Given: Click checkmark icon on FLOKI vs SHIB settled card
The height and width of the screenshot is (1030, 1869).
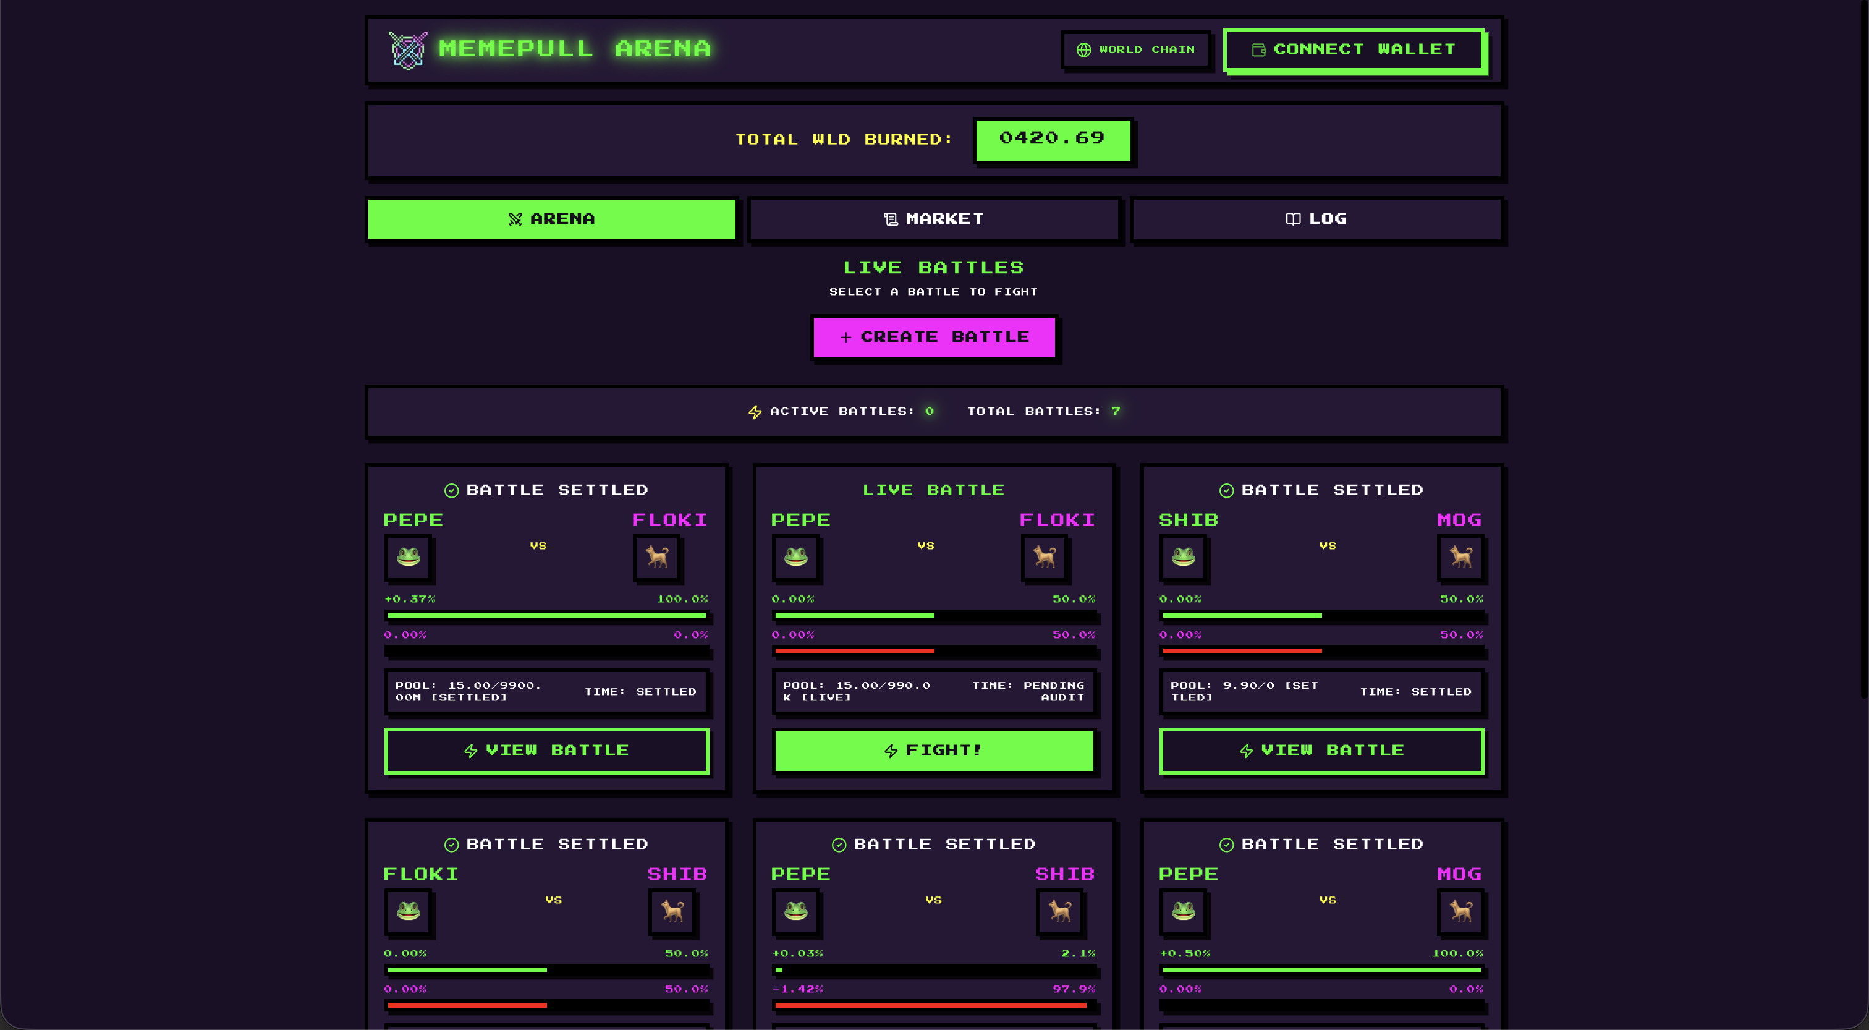Looking at the screenshot, I should (451, 846).
